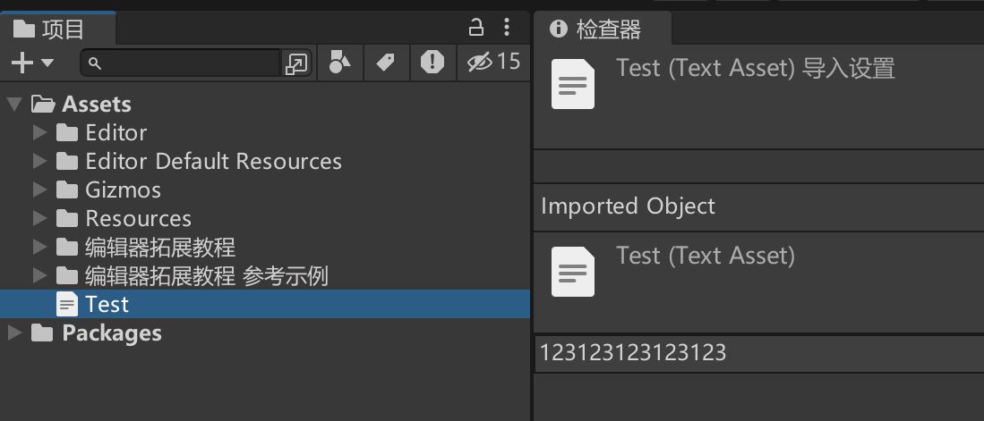
Task: Click the search by import log type icon
Action: 432,62
